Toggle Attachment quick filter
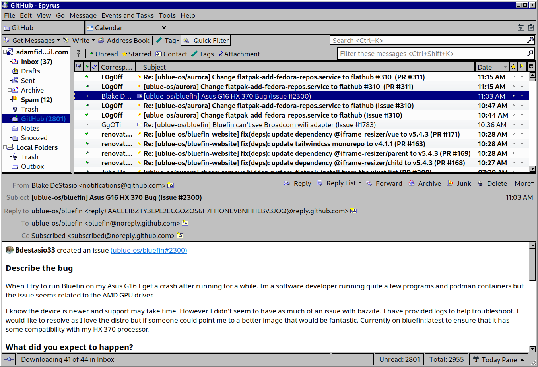Image resolution: width=538 pixels, height=367 pixels. click(x=239, y=54)
